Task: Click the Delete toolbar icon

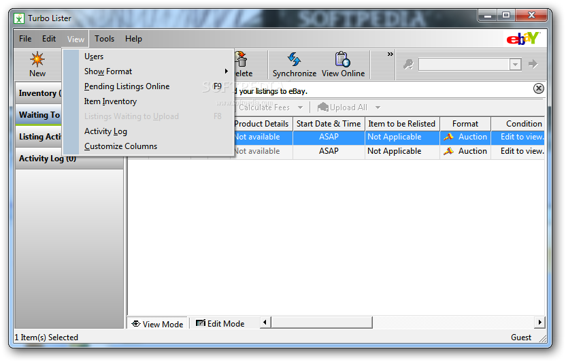Action: 241,59
